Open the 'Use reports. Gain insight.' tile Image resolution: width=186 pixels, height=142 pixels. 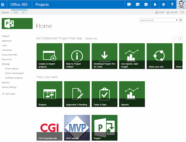132,56
